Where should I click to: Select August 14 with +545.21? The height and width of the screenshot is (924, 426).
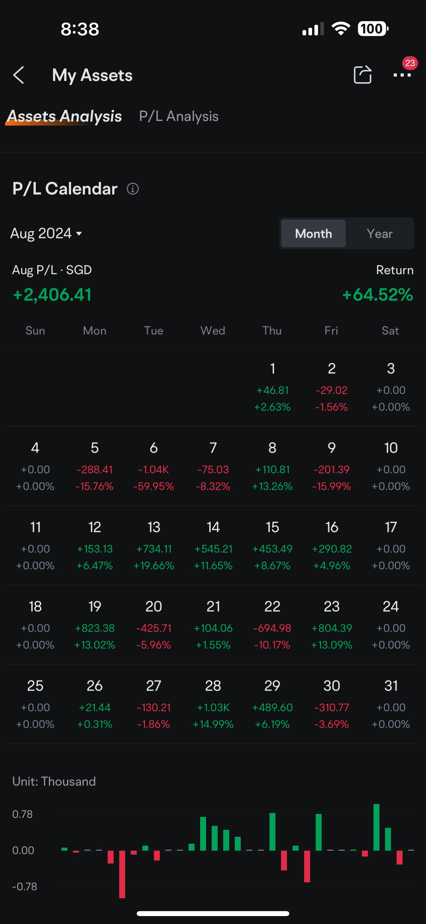213,546
